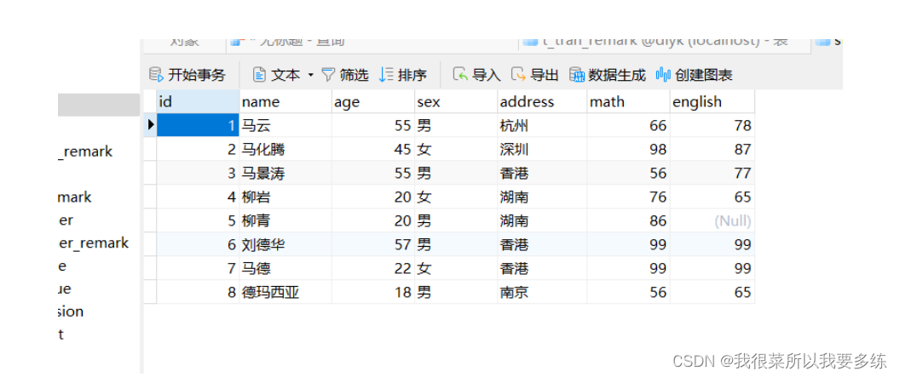This screenshot has width=900, height=377.
Task: Click 湖南 in the 柳青 row
Action: coord(542,220)
